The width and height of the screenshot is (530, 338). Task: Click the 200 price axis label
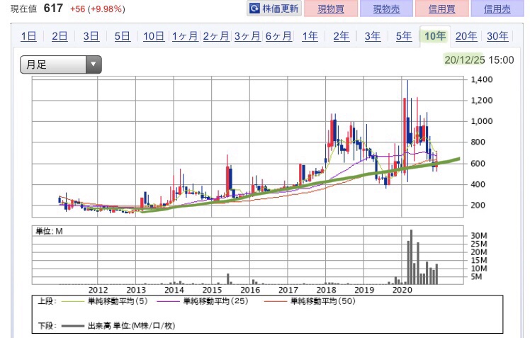click(x=478, y=205)
